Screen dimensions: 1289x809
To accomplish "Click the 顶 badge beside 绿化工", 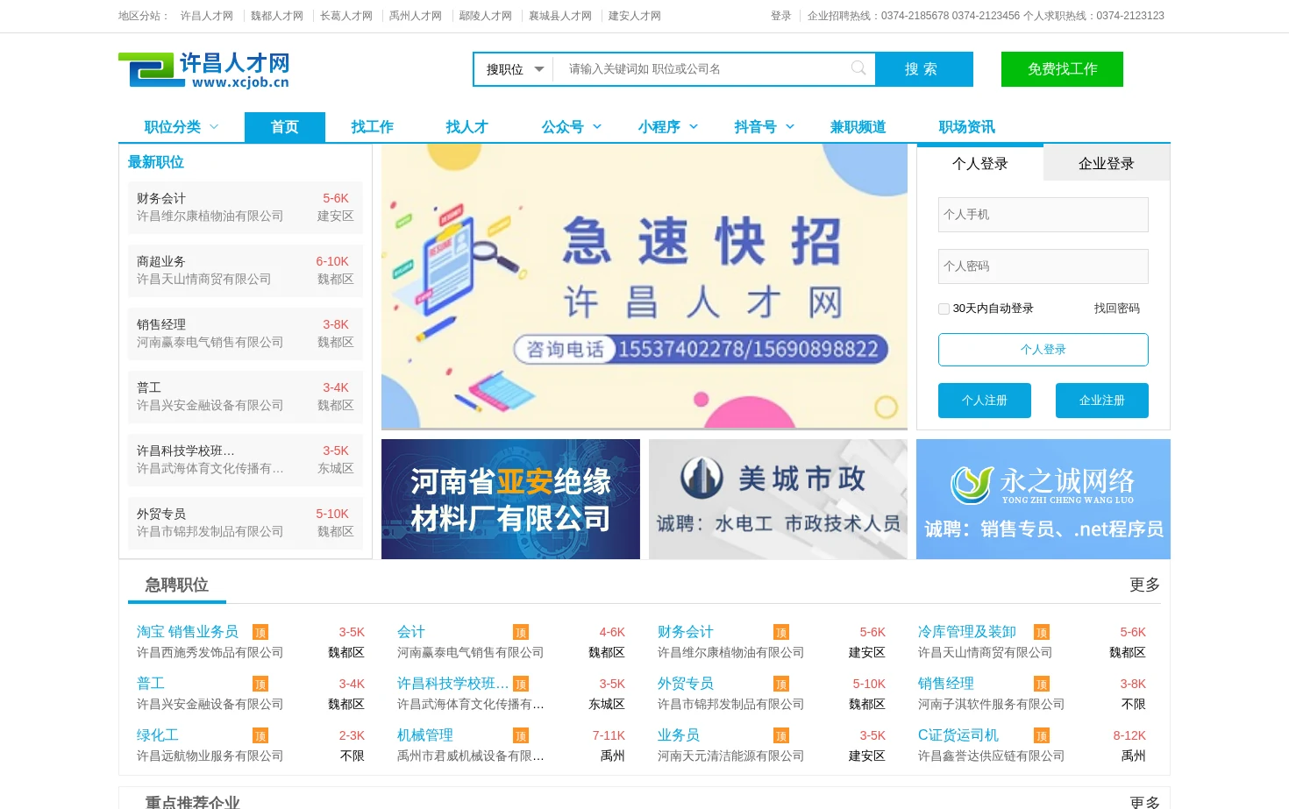I will 260,736.
